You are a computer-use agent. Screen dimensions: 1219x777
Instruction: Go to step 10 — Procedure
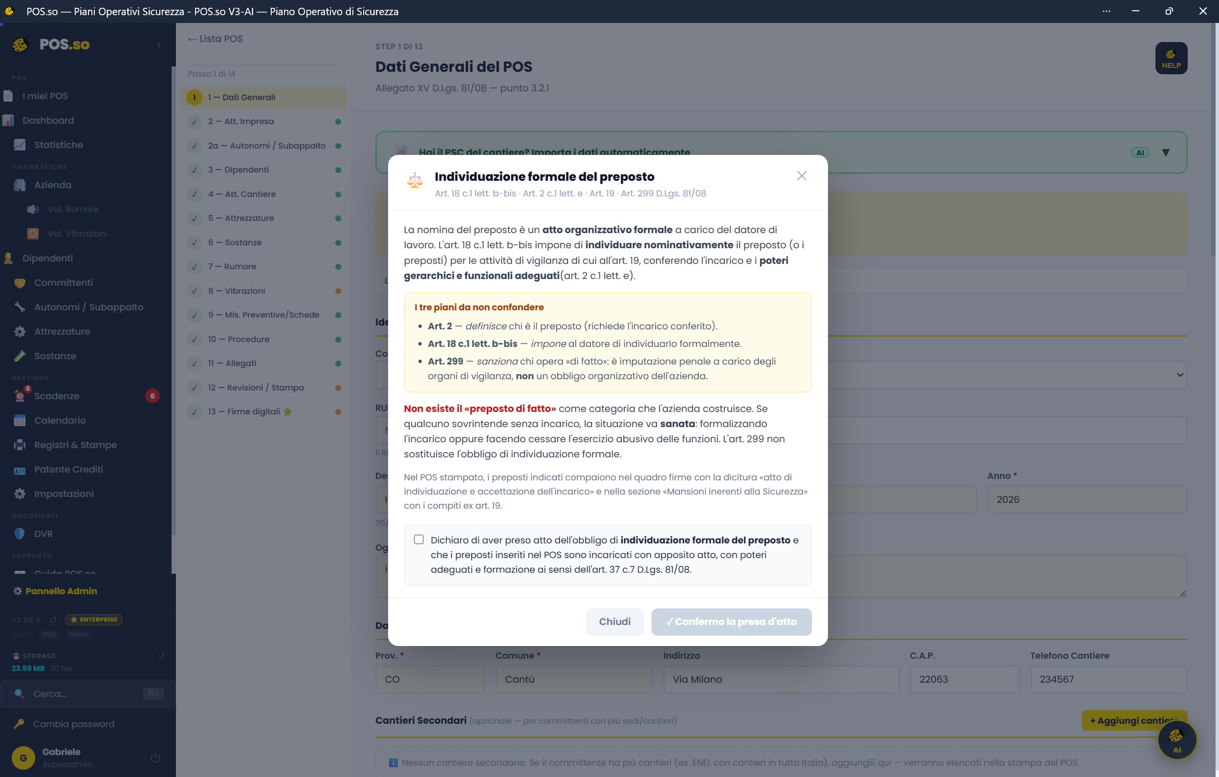click(x=263, y=339)
